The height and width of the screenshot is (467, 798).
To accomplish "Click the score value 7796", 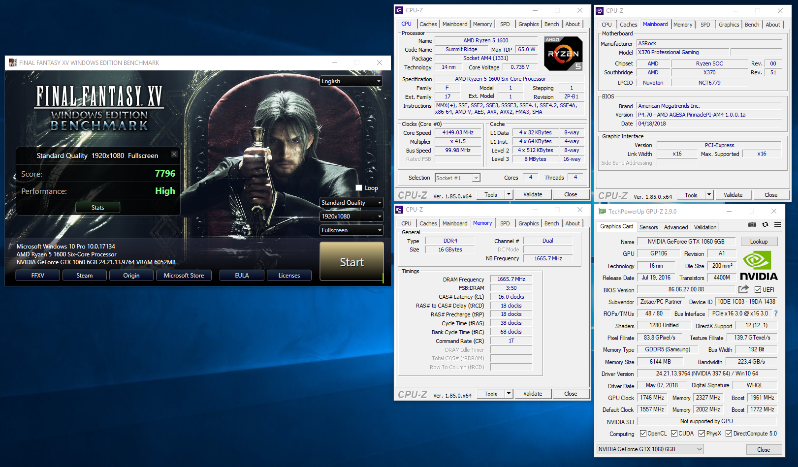I will click(165, 173).
